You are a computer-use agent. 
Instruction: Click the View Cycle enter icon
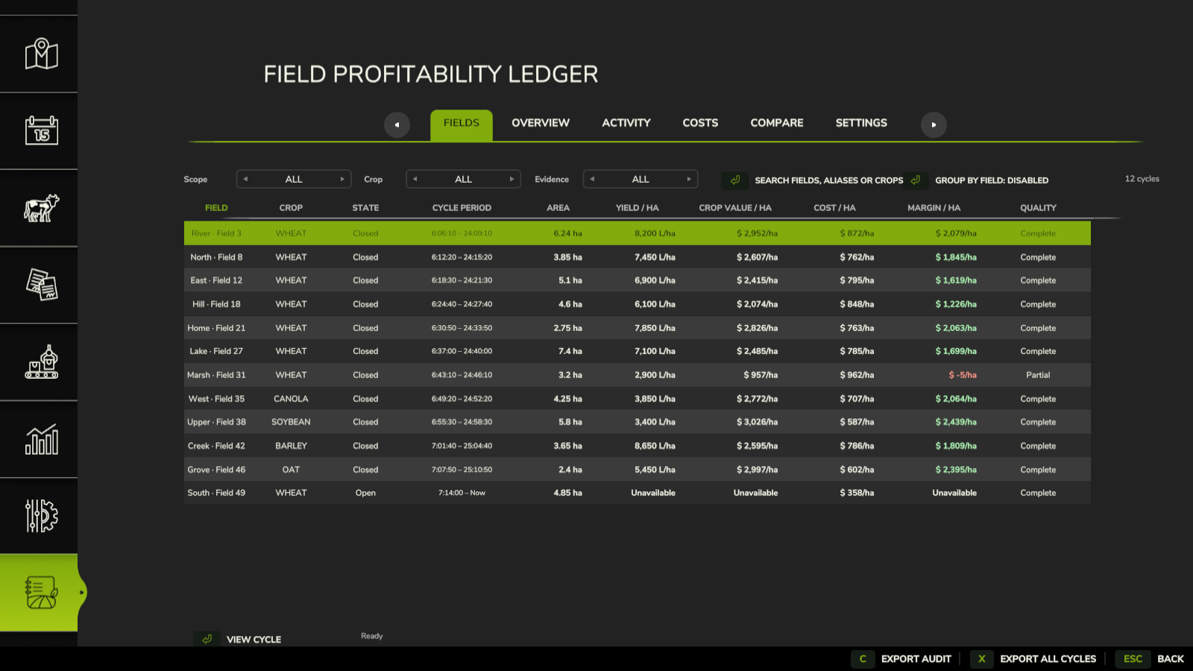[207, 639]
